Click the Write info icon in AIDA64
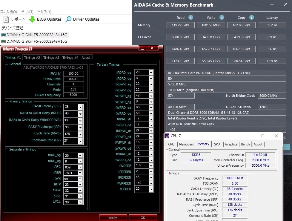This screenshot has width=292, height=221. point(221,18)
